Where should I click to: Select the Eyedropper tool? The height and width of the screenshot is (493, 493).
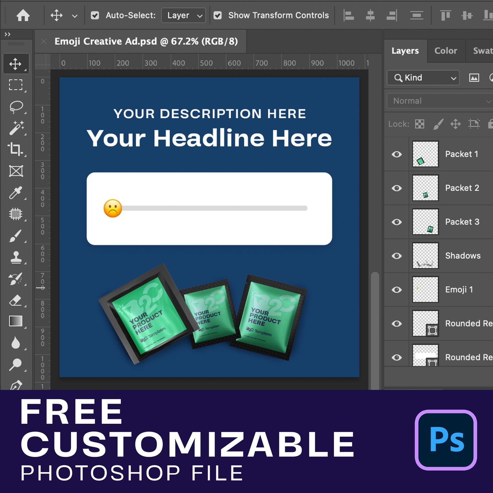point(15,193)
